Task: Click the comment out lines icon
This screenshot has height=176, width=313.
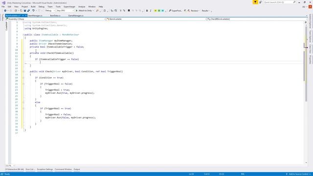Action: (120, 11)
